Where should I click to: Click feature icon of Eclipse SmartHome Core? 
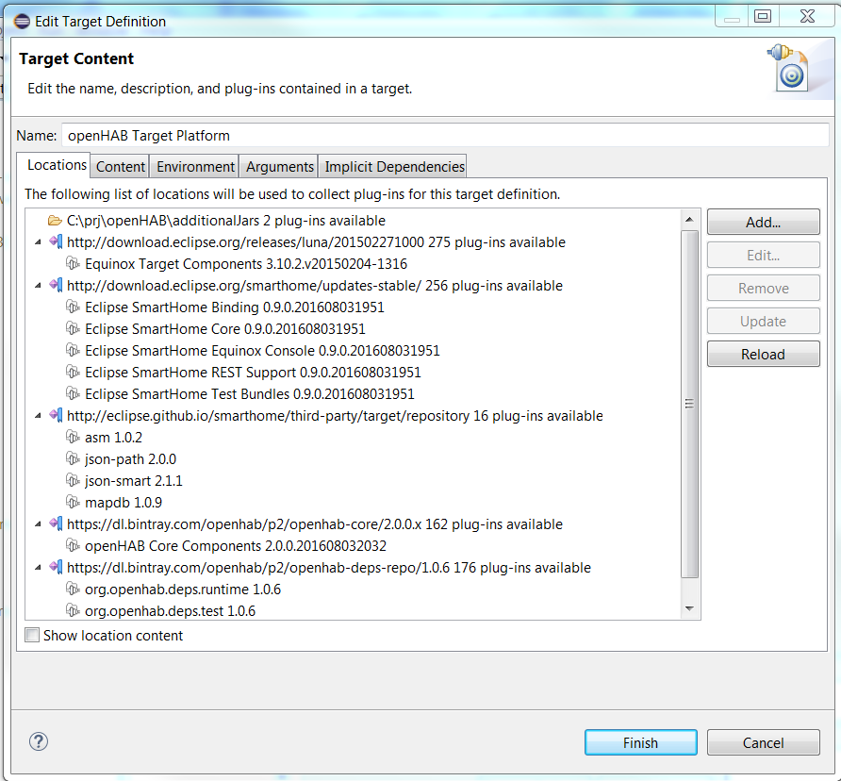73,328
